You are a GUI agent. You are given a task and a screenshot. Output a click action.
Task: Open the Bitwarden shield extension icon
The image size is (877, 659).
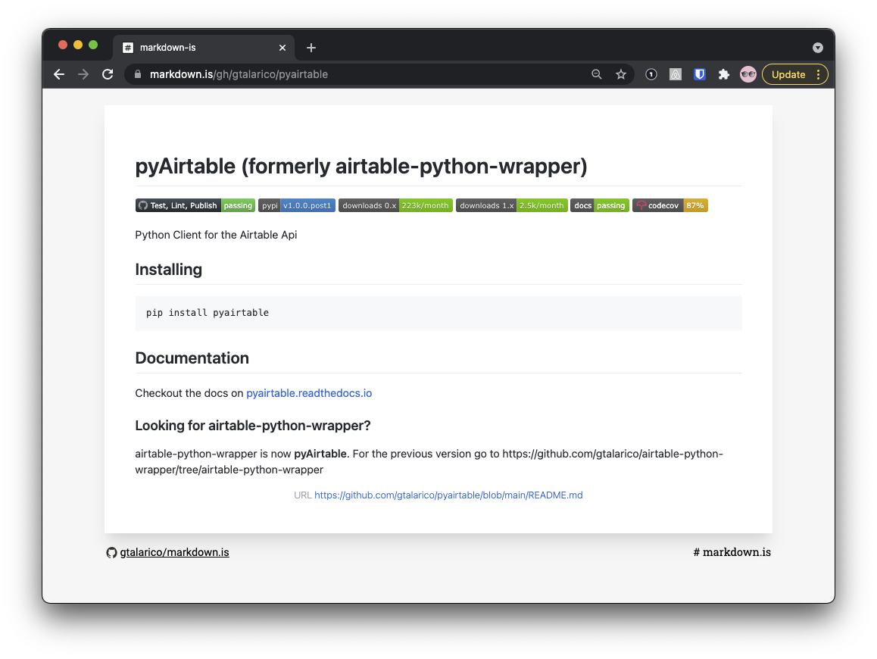click(x=699, y=73)
